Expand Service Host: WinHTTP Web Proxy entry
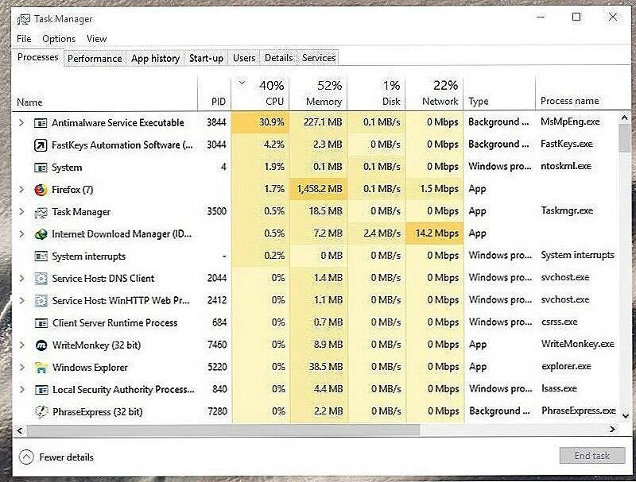The height and width of the screenshot is (482, 636). point(21,300)
